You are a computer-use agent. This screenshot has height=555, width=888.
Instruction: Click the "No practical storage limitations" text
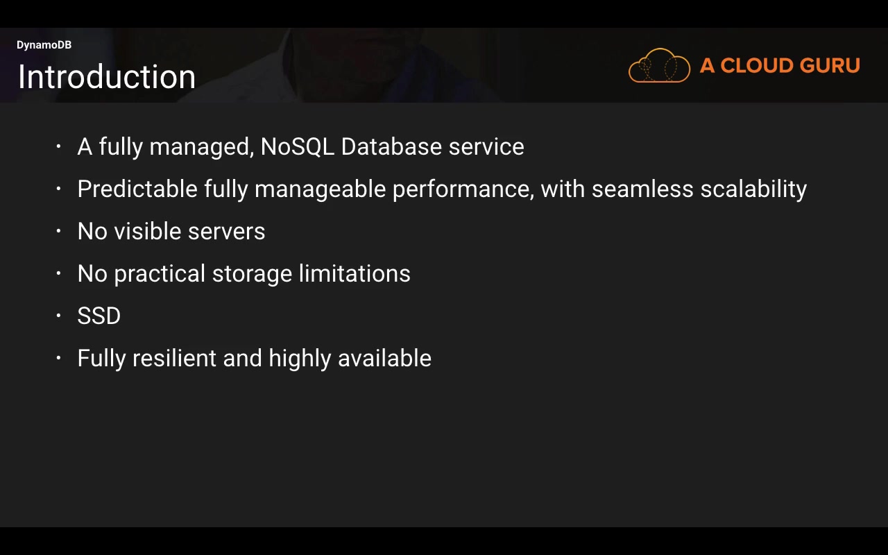(x=244, y=274)
